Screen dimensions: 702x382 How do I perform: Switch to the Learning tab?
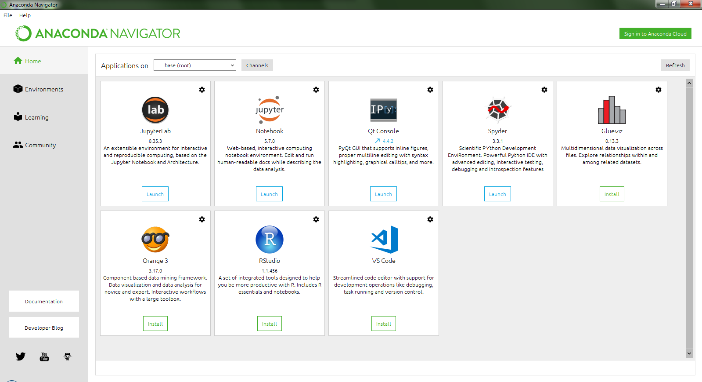pyautogui.click(x=44, y=117)
